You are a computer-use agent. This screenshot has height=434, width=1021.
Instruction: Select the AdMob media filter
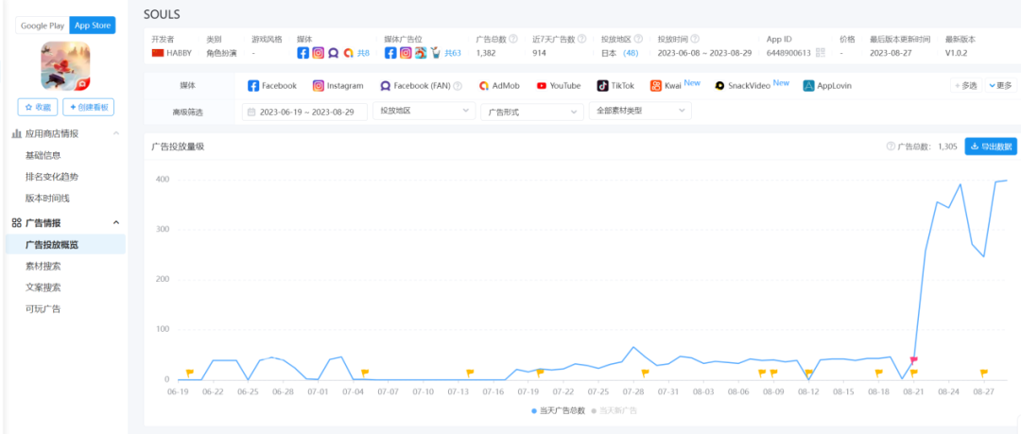tap(498, 86)
